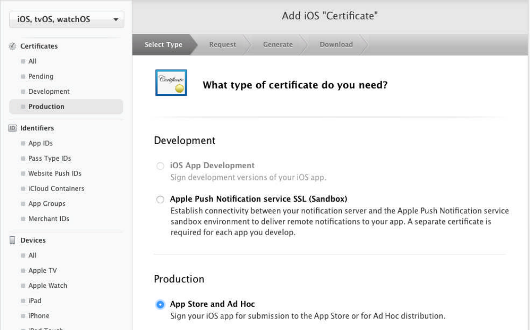Open the Certificates section heading

[x=39, y=46]
